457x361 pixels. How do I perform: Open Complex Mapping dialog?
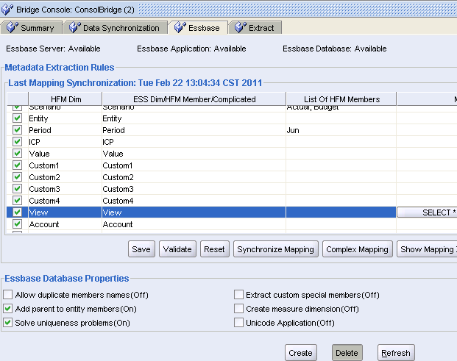[x=357, y=249]
